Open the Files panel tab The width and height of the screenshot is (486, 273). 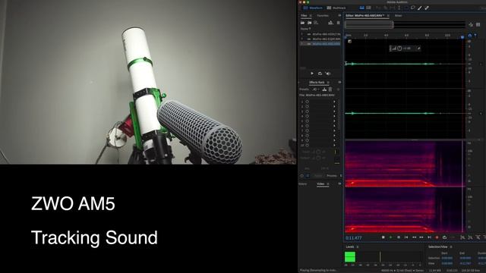tap(304, 15)
